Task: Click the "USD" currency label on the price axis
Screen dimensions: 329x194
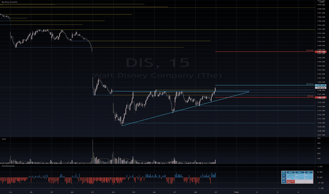Action: 322,2
